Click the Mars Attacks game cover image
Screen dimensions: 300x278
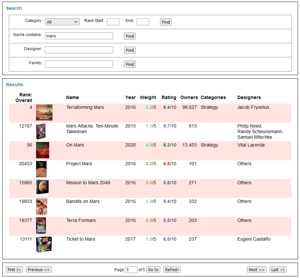pyautogui.click(x=41, y=131)
